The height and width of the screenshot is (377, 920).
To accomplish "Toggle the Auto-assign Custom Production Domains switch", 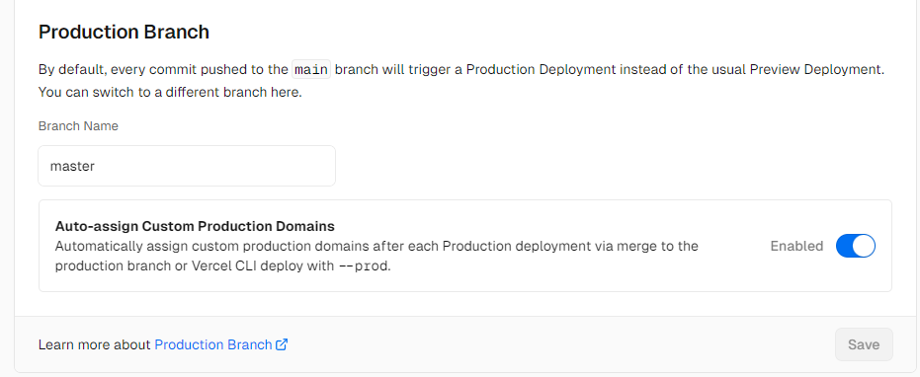I will coord(856,246).
